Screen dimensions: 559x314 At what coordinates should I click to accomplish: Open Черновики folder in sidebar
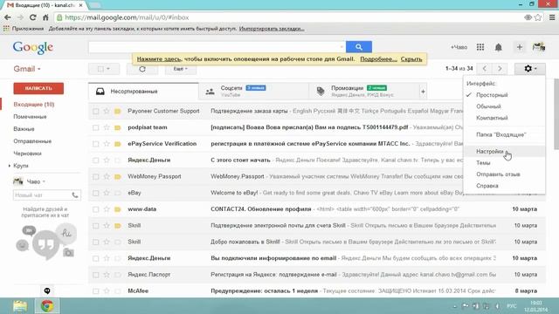[x=27, y=154]
